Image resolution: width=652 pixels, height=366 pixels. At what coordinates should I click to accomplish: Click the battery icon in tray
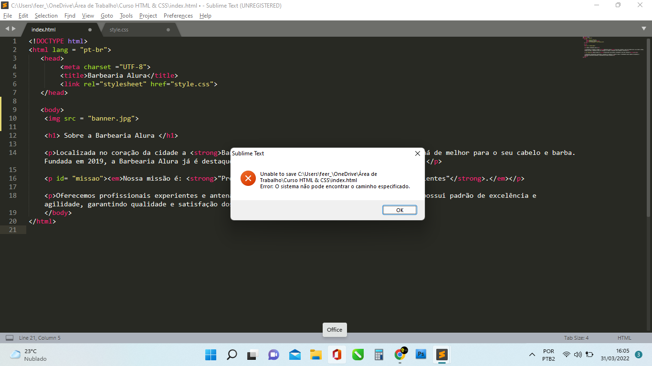(x=589, y=355)
